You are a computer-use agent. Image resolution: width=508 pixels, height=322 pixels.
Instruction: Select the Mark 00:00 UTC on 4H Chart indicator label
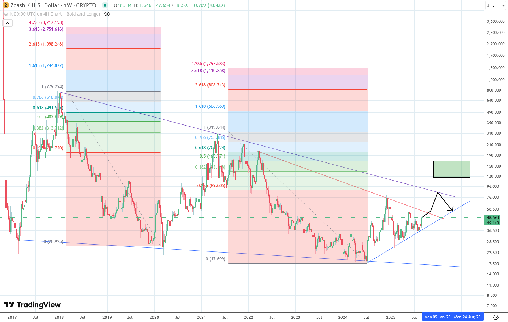52,14
